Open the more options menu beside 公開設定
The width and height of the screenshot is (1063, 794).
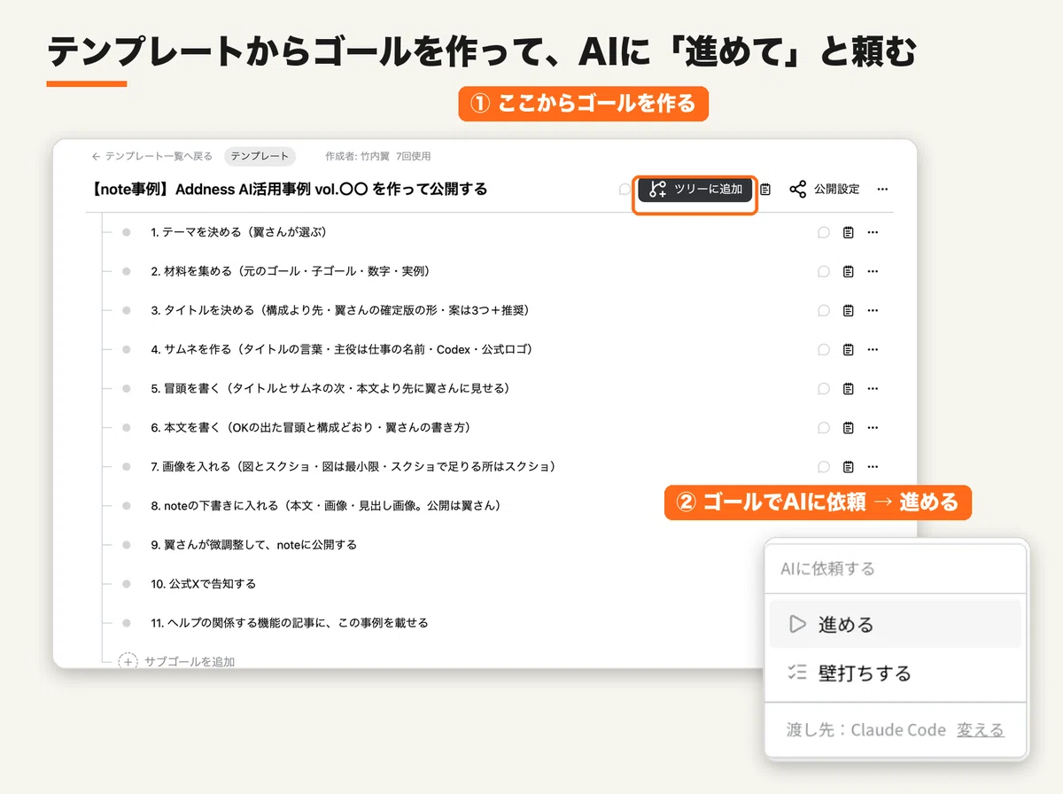(882, 190)
